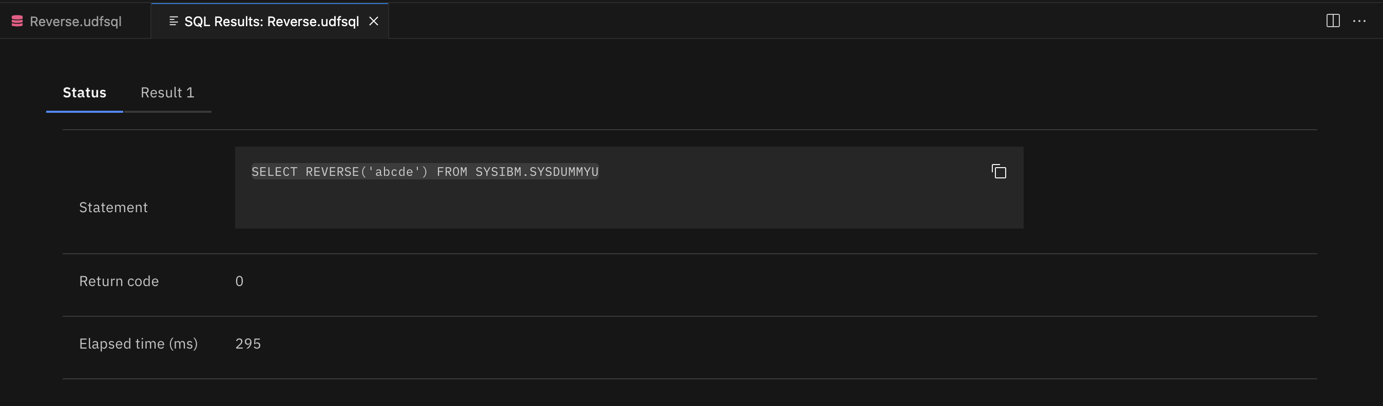Click the FROM keyword in the statement
The width and height of the screenshot is (1383, 406).
click(x=452, y=172)
